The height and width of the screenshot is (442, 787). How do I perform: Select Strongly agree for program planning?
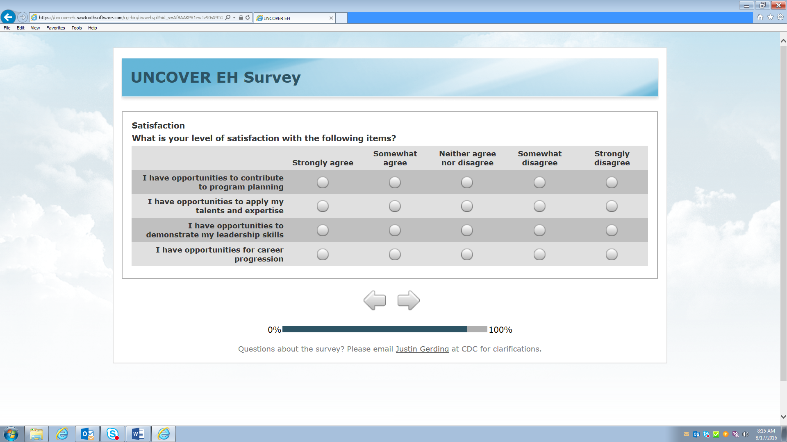pyautogui.click(x=323, y=183)
